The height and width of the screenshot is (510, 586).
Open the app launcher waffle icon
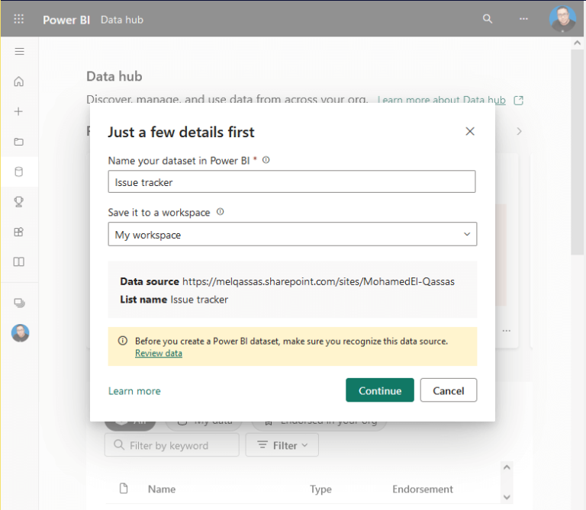coord(20,19)
